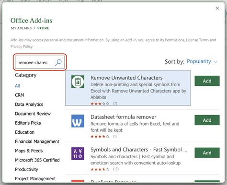
Task: Open Remove Unwanted Characters title
Action: point(126,78)
